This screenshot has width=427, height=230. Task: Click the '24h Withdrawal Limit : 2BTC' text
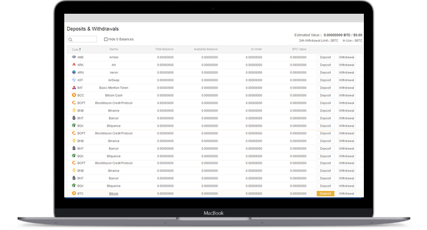319,41
